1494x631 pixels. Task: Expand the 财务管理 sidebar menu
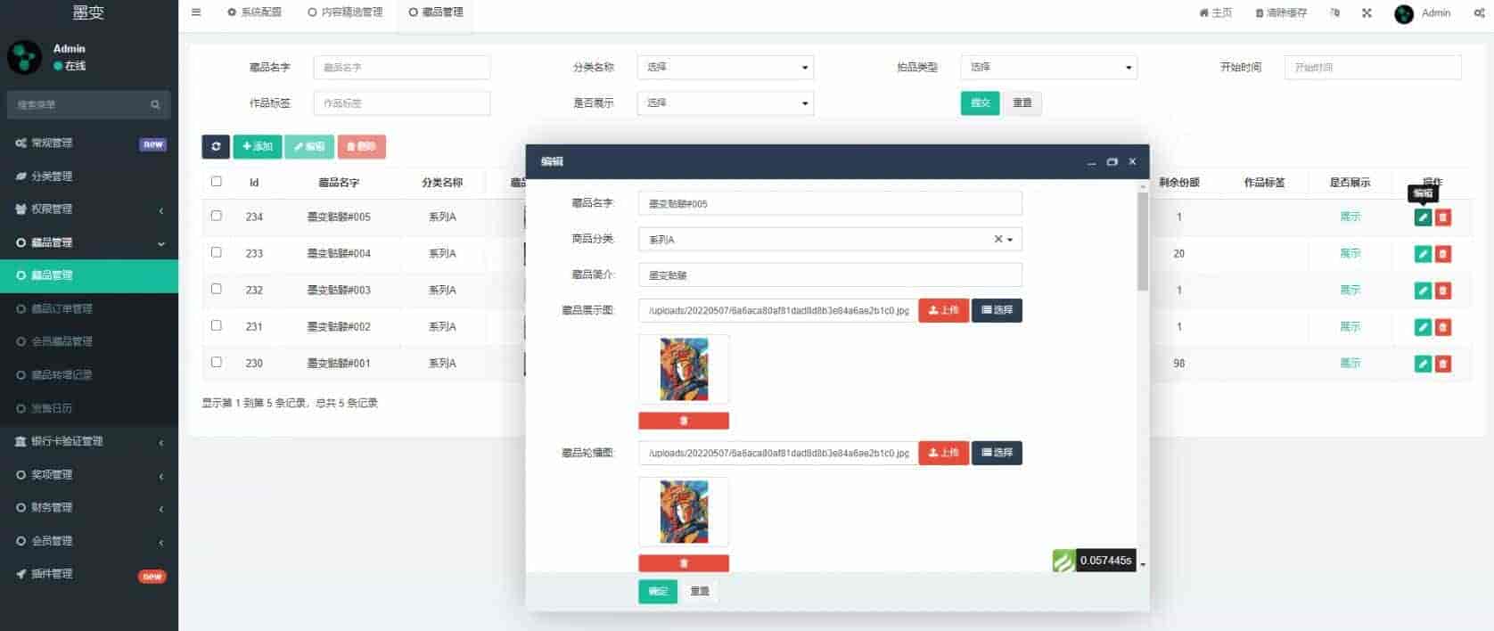coord(89,508)
